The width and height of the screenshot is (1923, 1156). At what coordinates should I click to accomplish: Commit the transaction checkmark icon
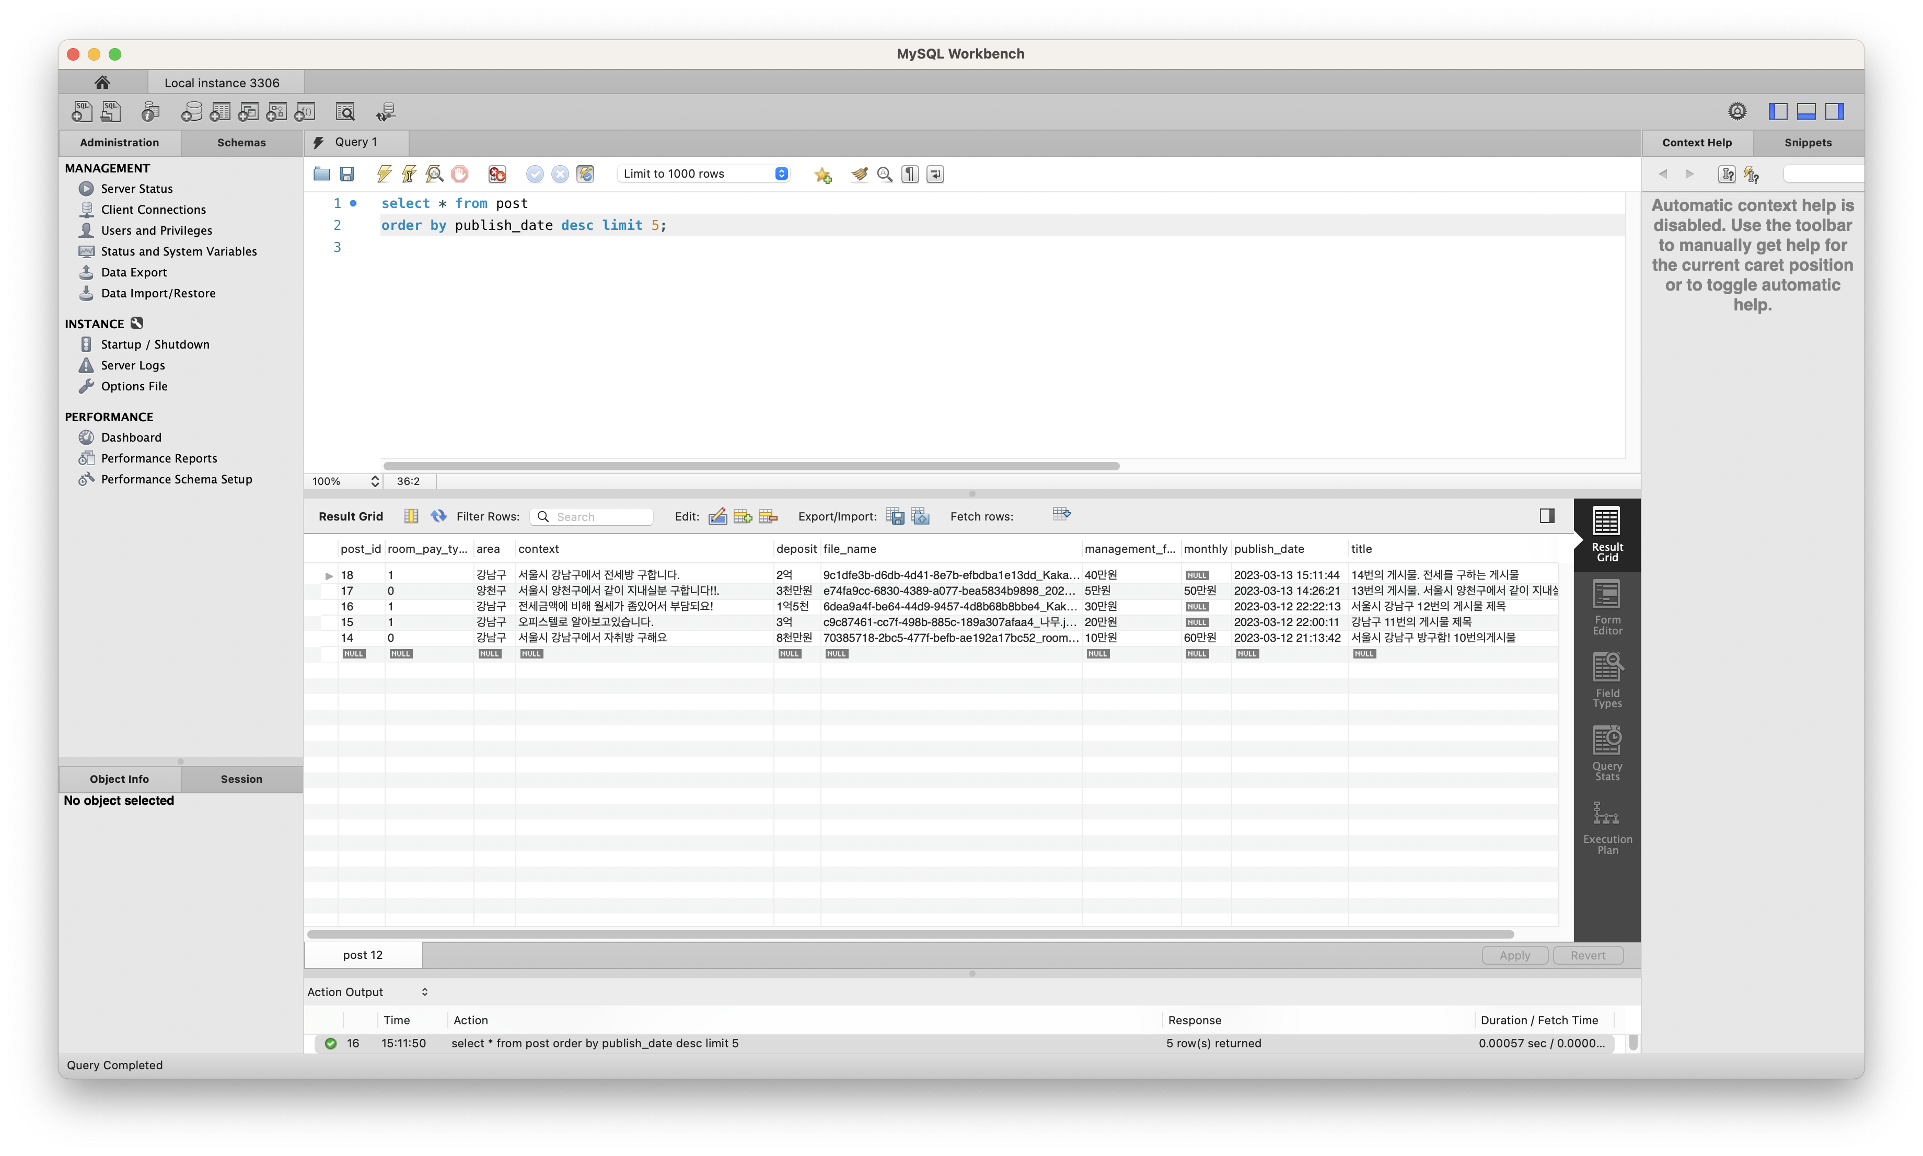tap(534, 174)
